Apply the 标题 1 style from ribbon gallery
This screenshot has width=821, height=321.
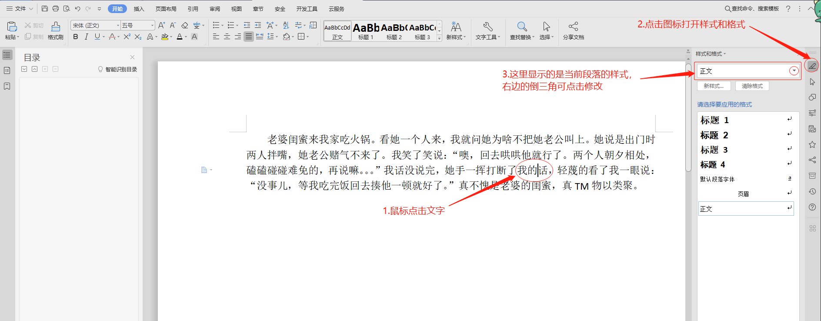(366, 31)
